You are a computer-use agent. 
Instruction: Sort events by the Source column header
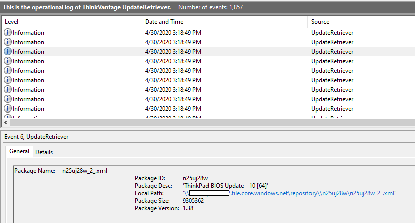(x=320, y=22)
